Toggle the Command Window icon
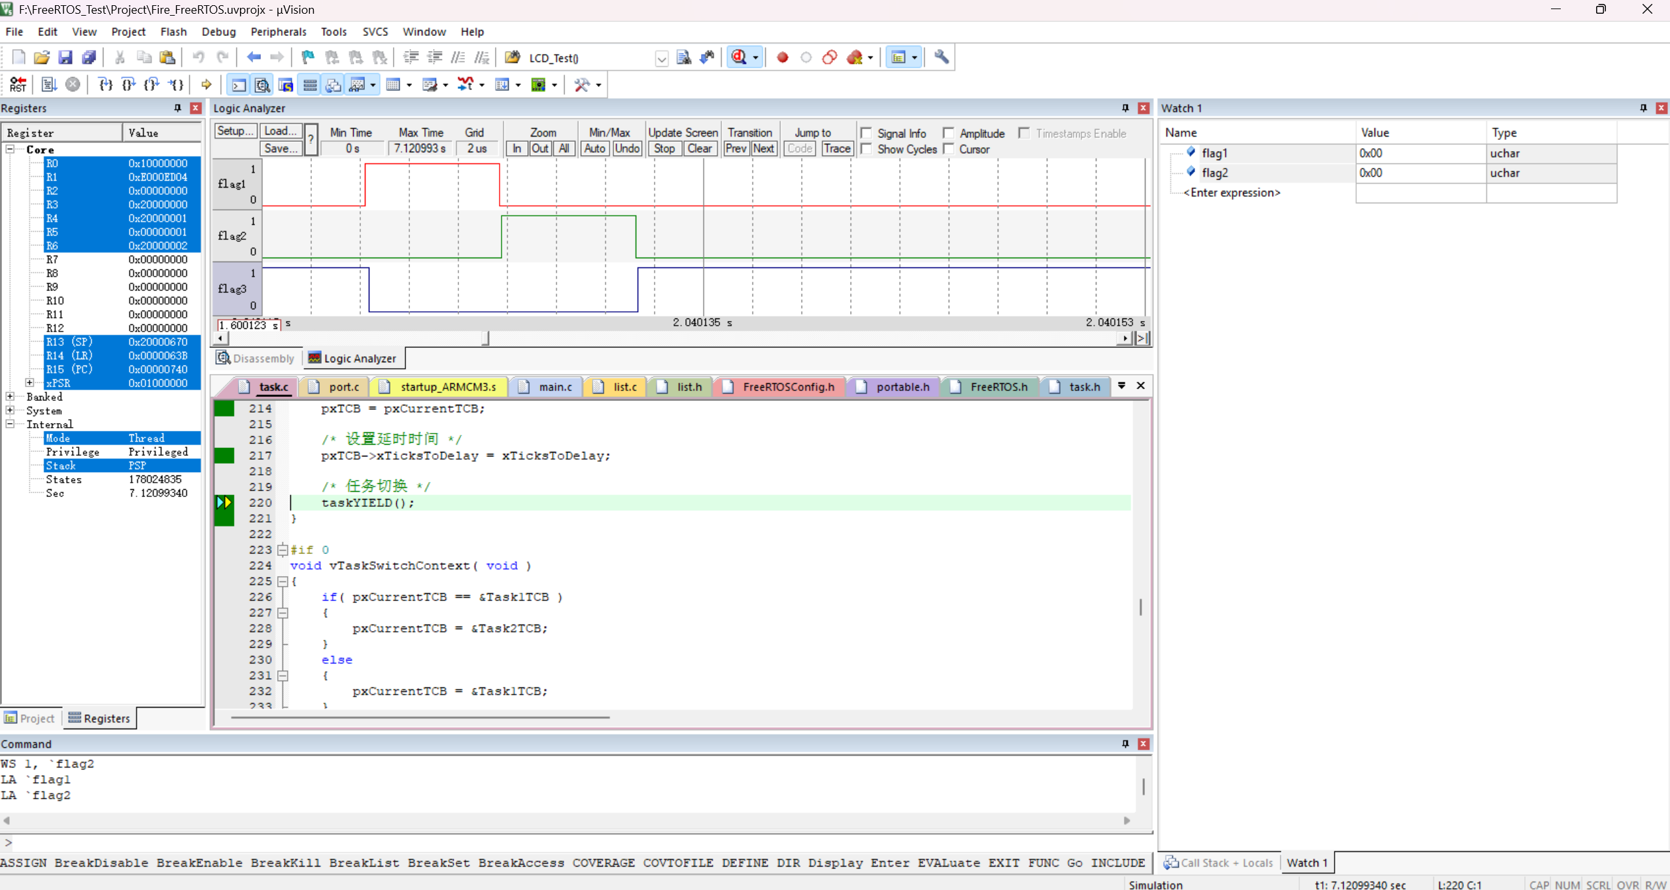The width and height of the screenshot is (1670, 890). click(x=239, y=84)
